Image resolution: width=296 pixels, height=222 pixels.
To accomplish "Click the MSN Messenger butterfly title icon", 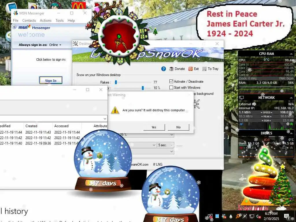I will click(x=16, y=13).
